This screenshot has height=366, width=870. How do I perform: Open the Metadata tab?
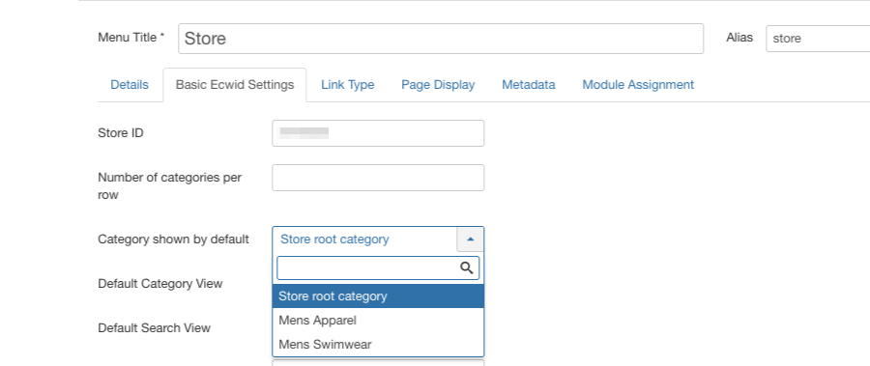tap(529, 85)
